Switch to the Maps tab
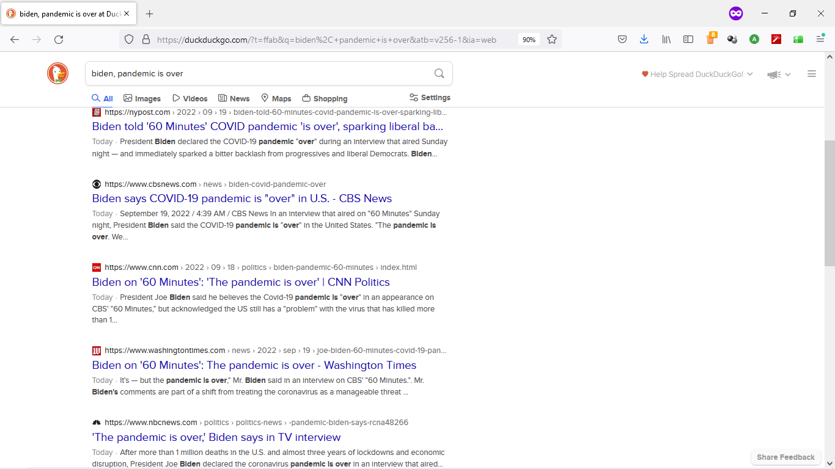Viewport: 835px width, 469px height. [276, 98]
